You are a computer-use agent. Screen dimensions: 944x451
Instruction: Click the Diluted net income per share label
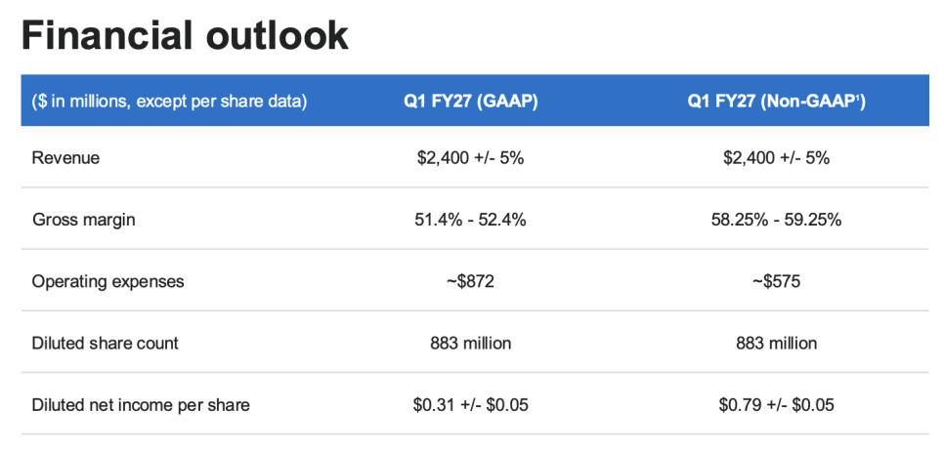(x=141, y=404)
